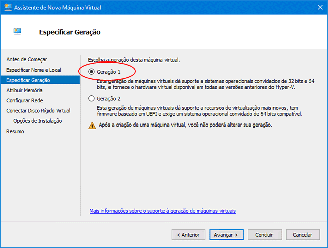Select Especificar Geração in sidebar
Viewport: 328px width, 248px height.
click(x=28, y=80)
